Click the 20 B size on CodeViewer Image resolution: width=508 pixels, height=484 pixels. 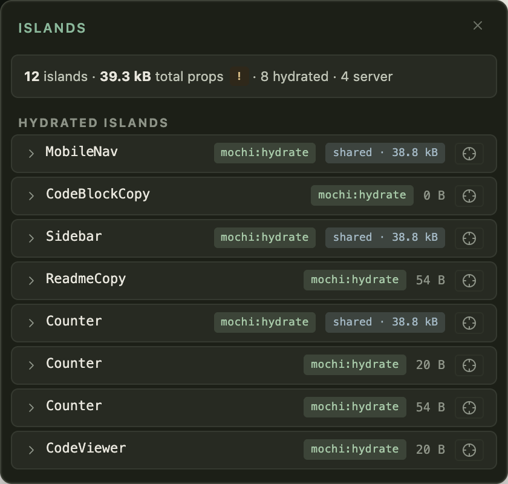(x=431, y=450)
